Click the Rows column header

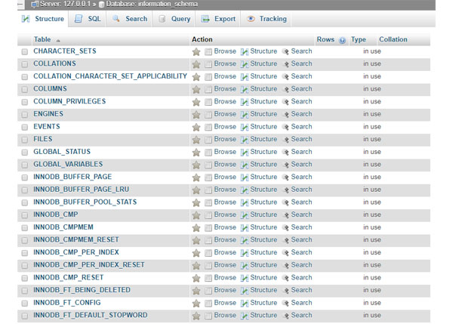coord(325,39)
